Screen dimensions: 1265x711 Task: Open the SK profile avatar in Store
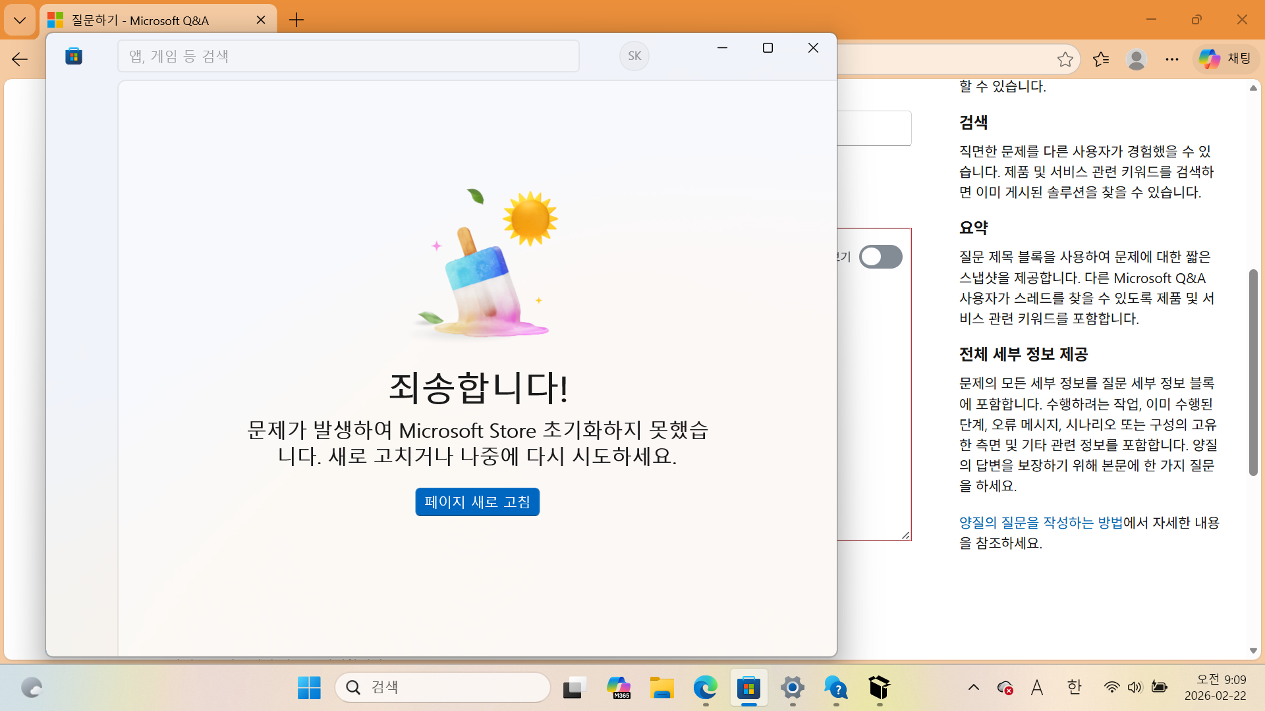click(x=634, y=56)
